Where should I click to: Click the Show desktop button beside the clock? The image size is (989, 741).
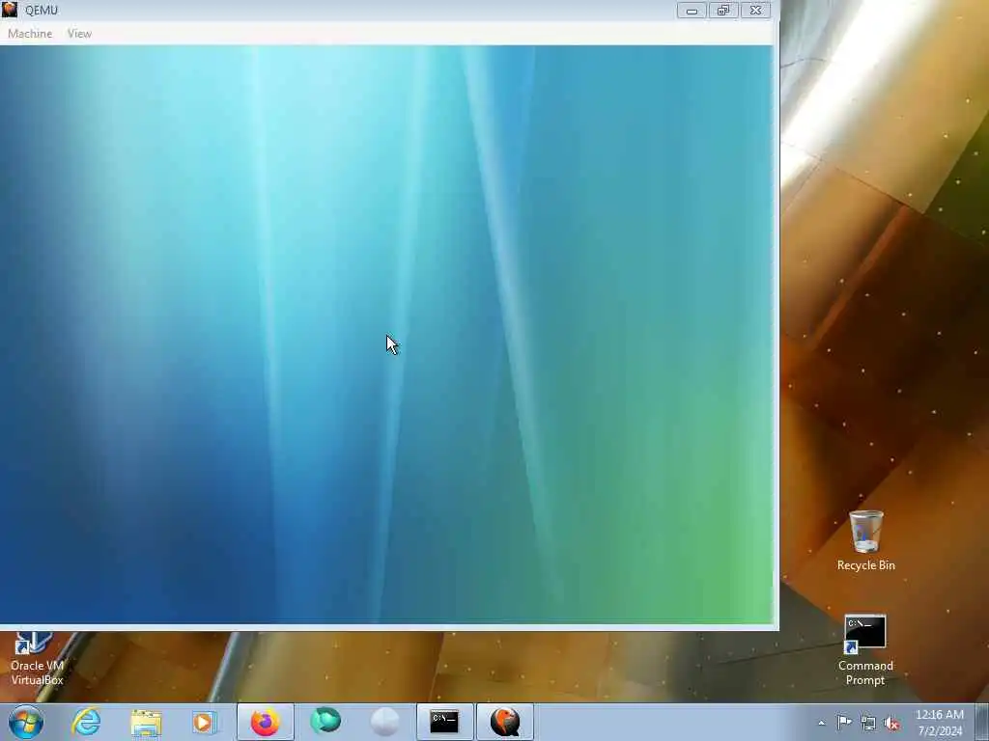(x=982, y=722)
